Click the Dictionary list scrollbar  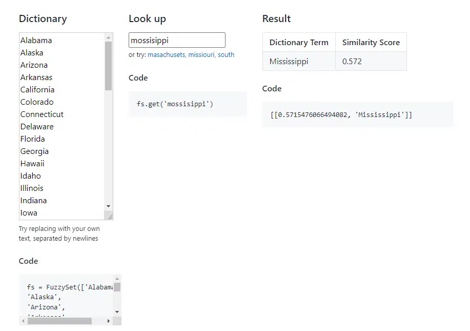coord(109,67)
